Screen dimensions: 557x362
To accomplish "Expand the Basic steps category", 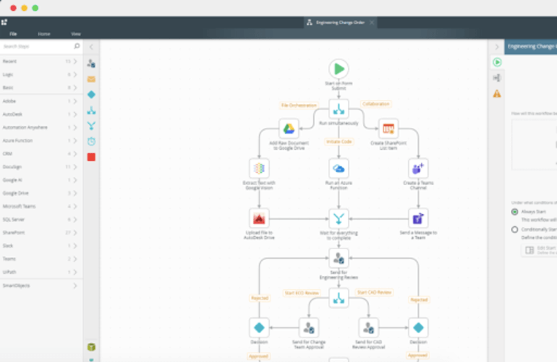I will pos(41,87).
